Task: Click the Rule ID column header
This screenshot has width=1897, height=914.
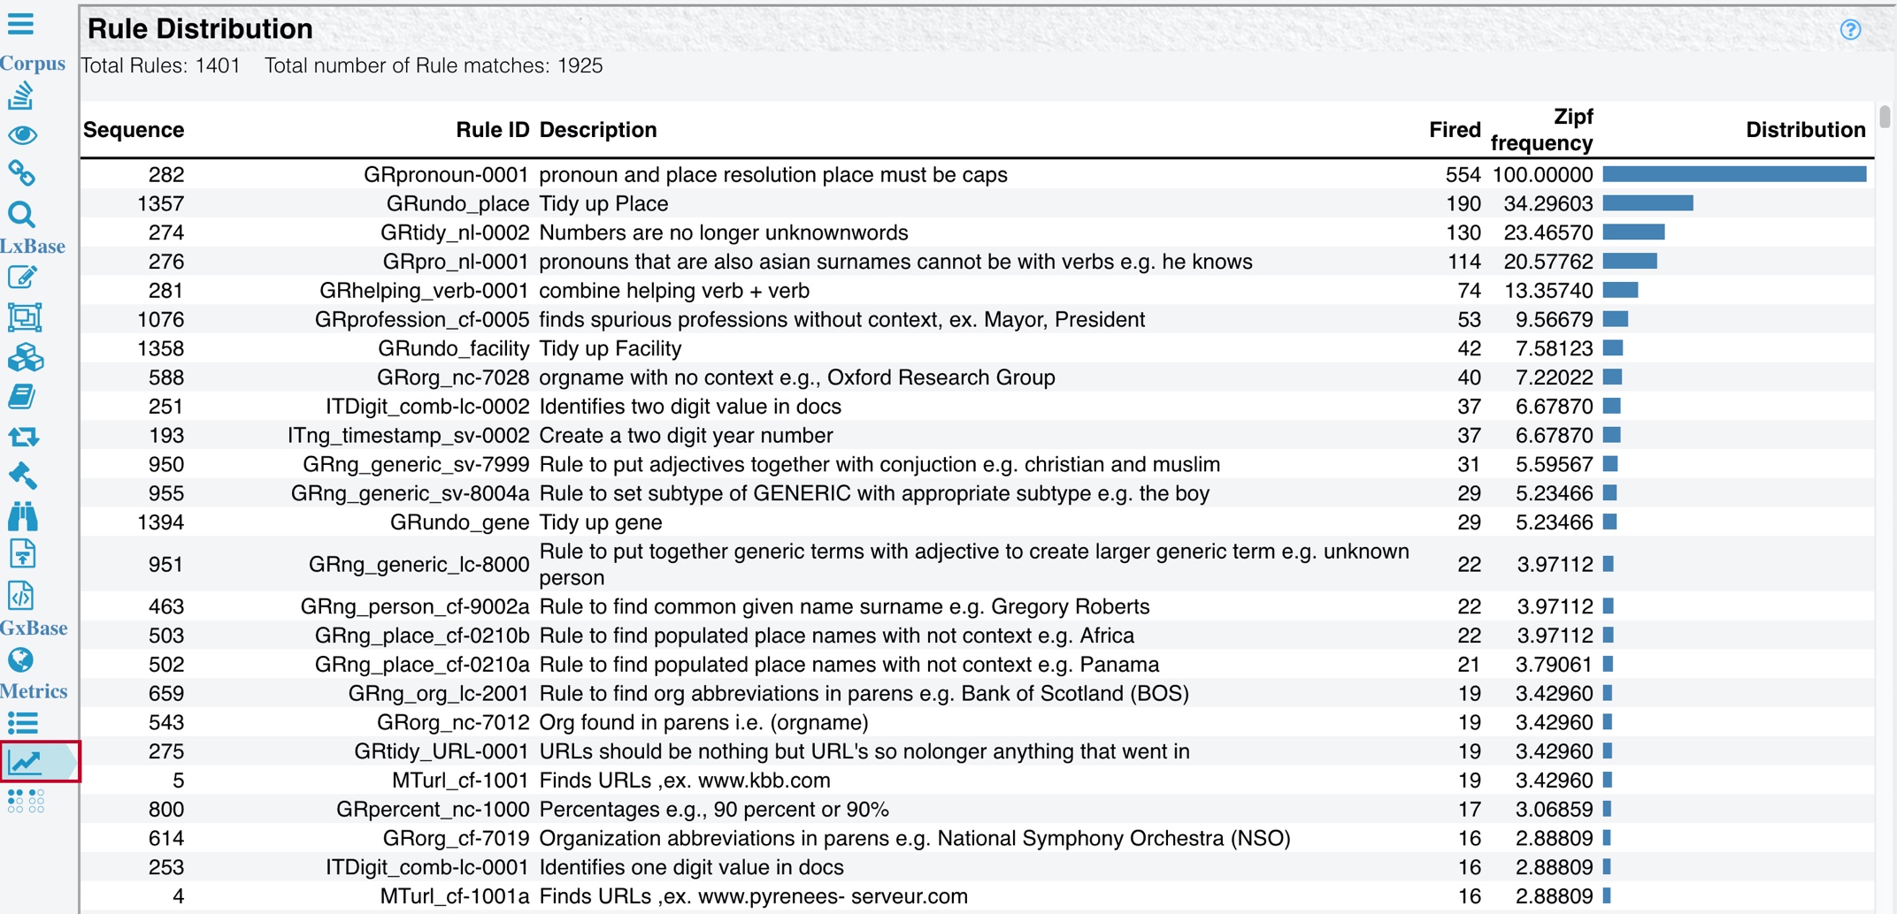Action: click(492, 130)
